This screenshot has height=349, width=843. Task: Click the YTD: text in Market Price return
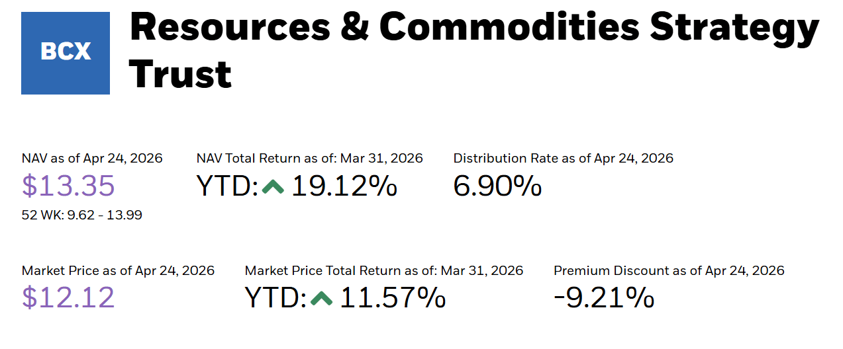(x=275, y=298)
